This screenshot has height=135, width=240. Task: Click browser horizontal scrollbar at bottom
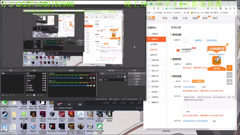pyautogui.click(x=178, y=129)
